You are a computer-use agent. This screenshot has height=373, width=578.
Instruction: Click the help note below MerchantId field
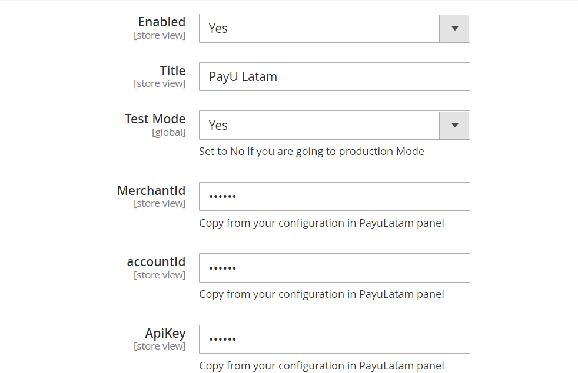coord(321,223)
